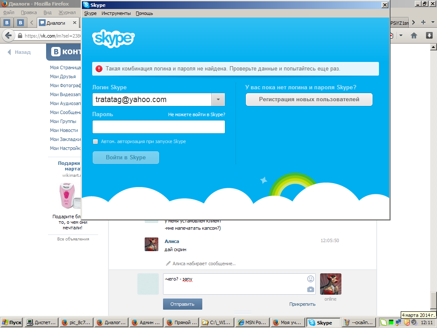The image size is (437, 328).
Task: Open the Инструменты menu
Action: point(116,13)
